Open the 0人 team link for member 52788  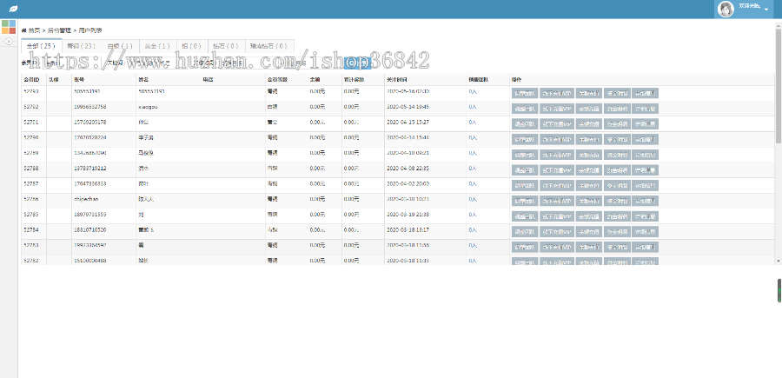(472, 169)
